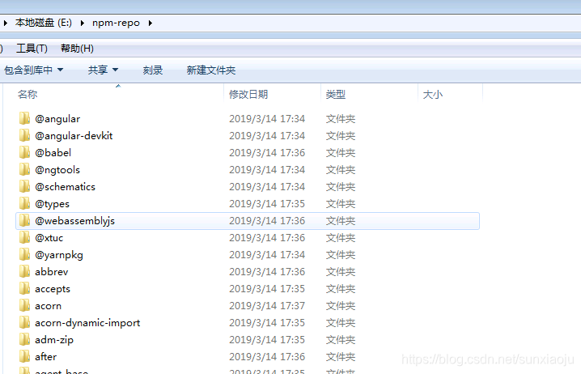This screenshot has height=374, width=581.
Task: Click the modified date of acorn
Action: point(267,306)
